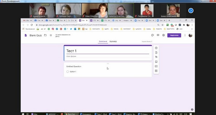Image resolution: width=216 pixels, height=115 pixels.
Task: Move Blank Quiz to a folder
Action: point(45,35)
